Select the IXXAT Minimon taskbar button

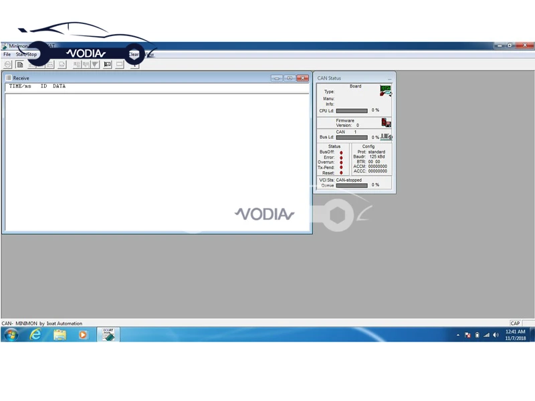[x=108, y=335]
